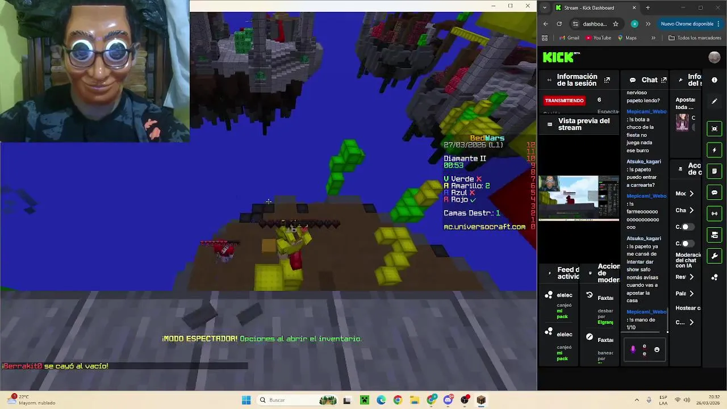This screenshot has height=409, width=727.
Task: Open Microsoft Edge from the taskbar
Action: (381, 400)
